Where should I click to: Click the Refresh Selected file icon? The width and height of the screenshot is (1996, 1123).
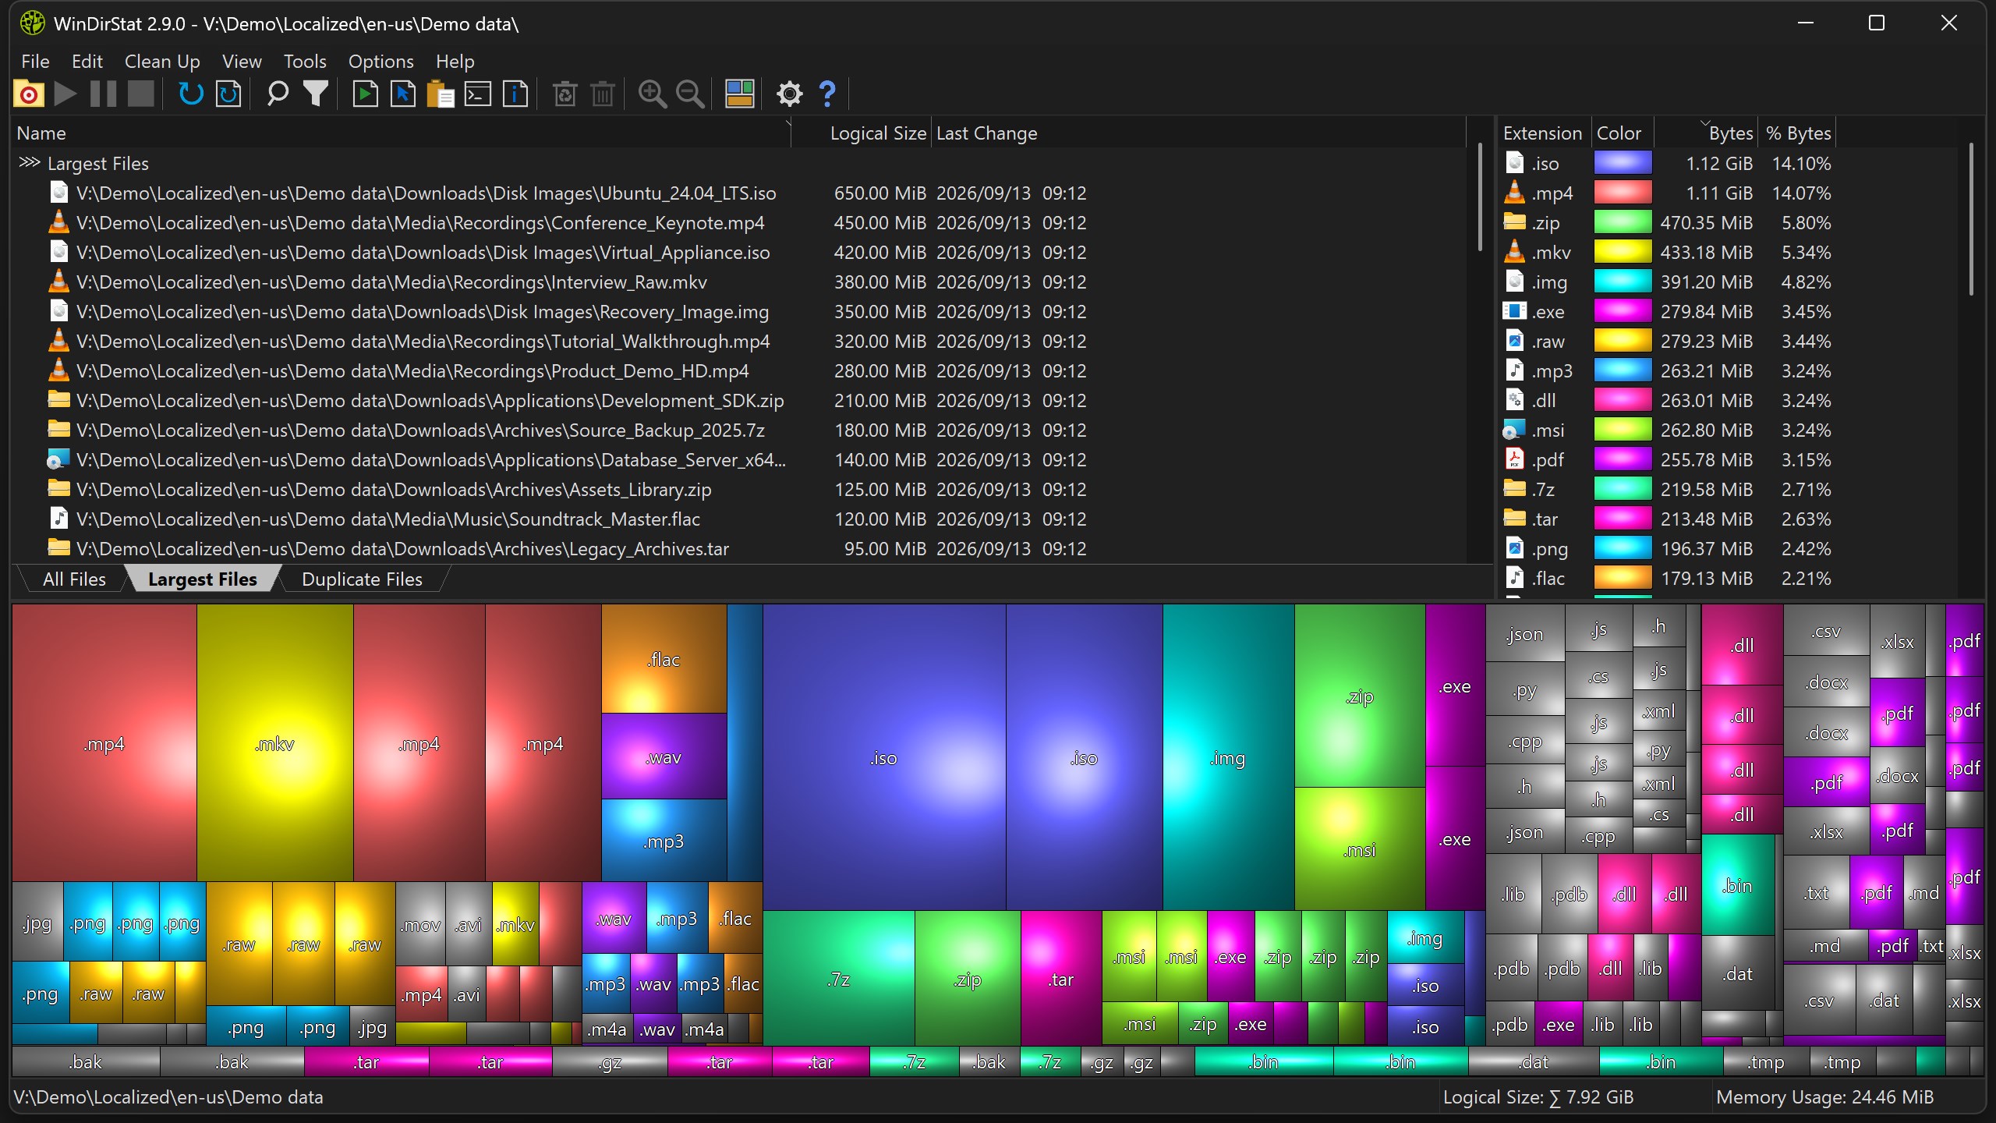click(x=228, y=94)
